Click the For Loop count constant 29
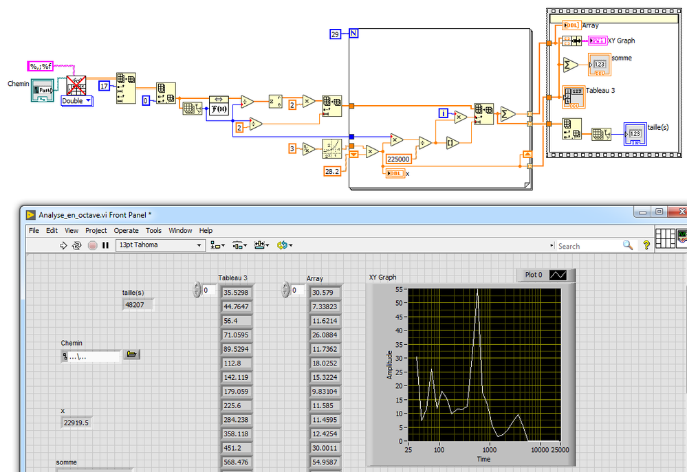 coord(335,34)
